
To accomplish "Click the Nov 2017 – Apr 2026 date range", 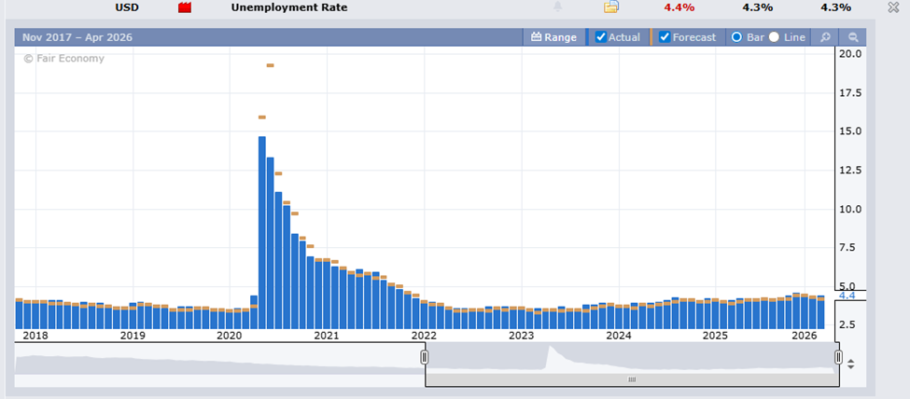I will (x=77, y=37).
